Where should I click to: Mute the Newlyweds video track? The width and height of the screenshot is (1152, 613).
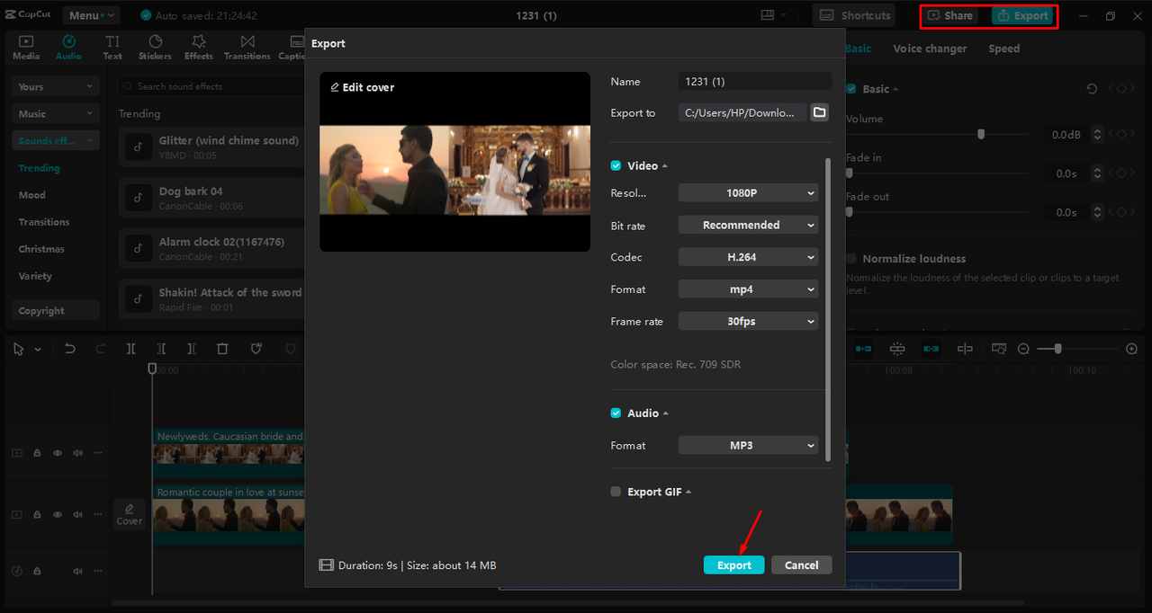(x=77, y=453)
